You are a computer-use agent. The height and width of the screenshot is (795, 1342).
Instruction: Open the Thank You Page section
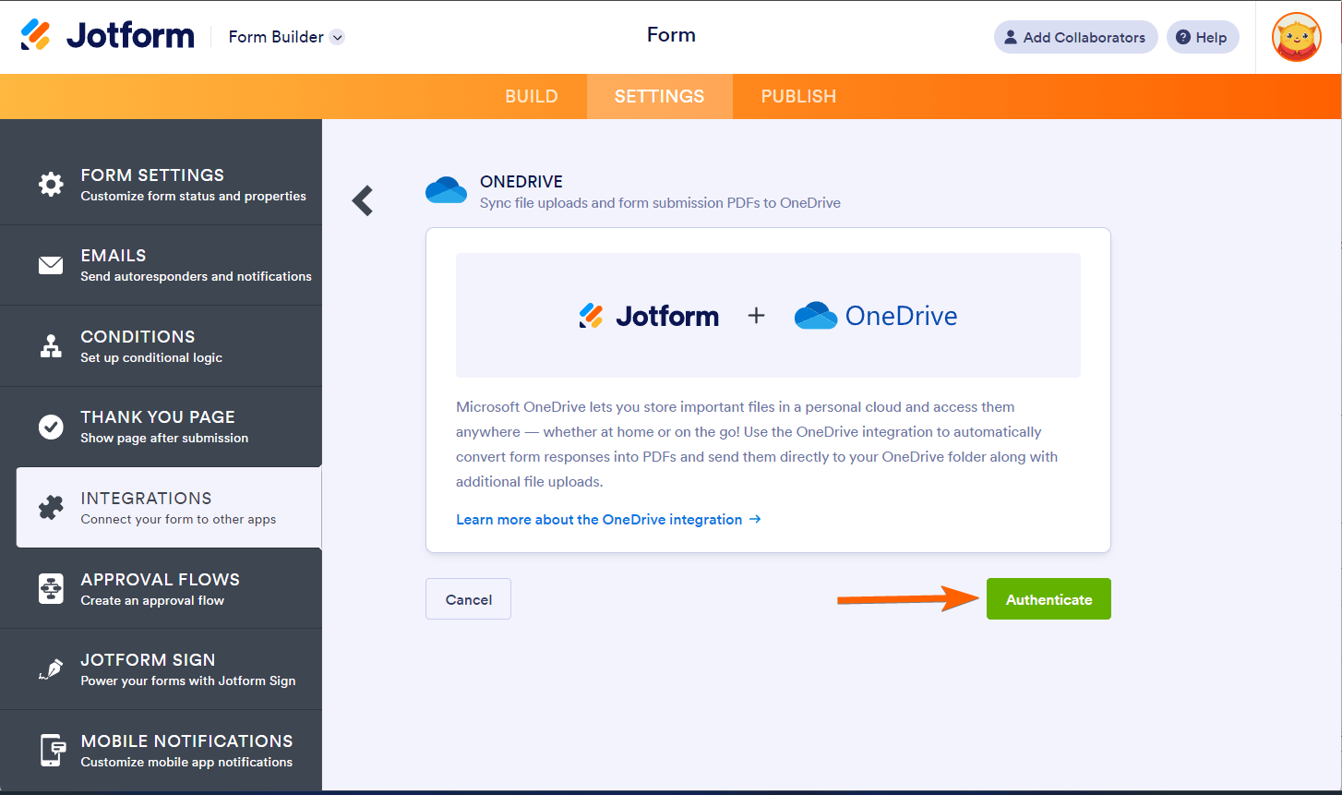(161, 427)
